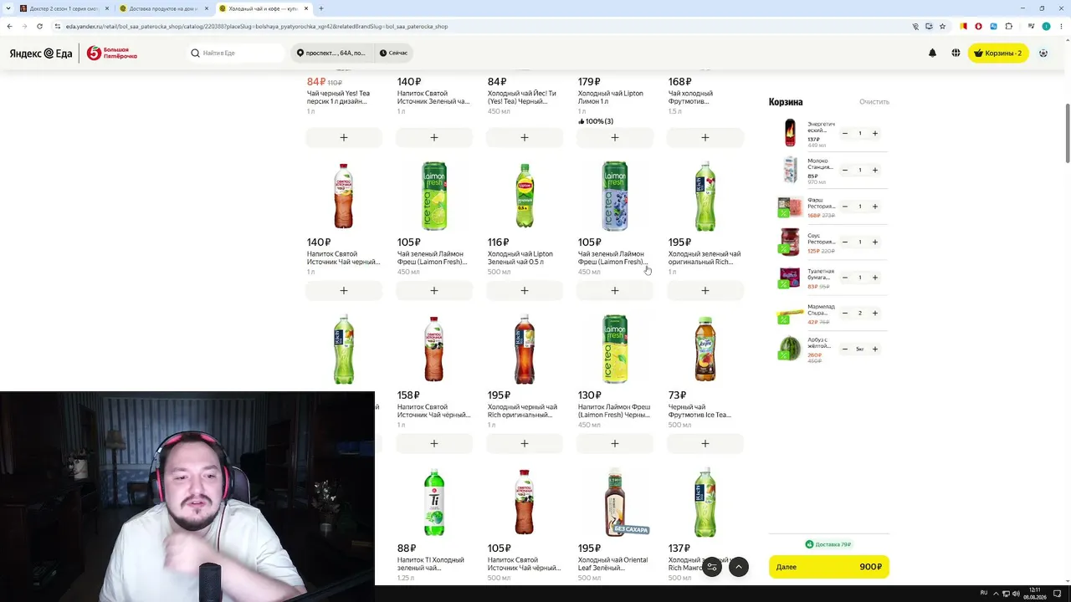Open the 88₽ Ti green tea bottle image

point(434,502)
